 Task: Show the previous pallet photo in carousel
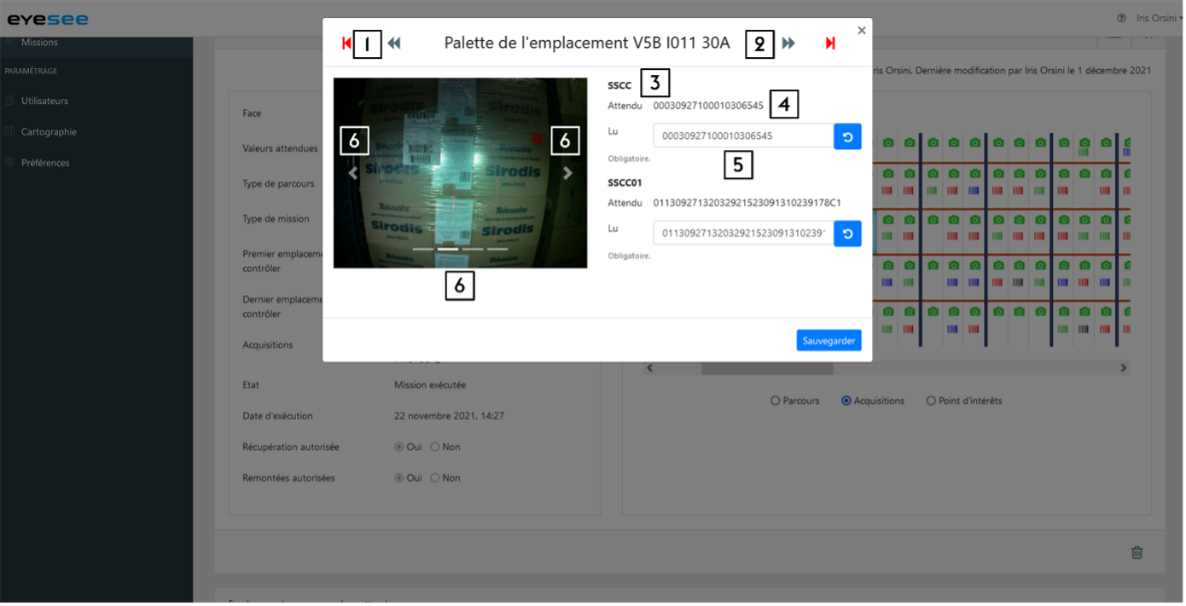click(353, 173)
